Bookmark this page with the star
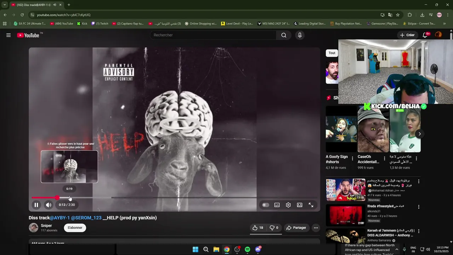 coord(398,15)
